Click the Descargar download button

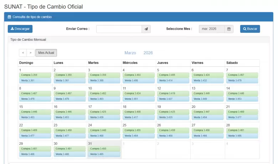[20, 29]
